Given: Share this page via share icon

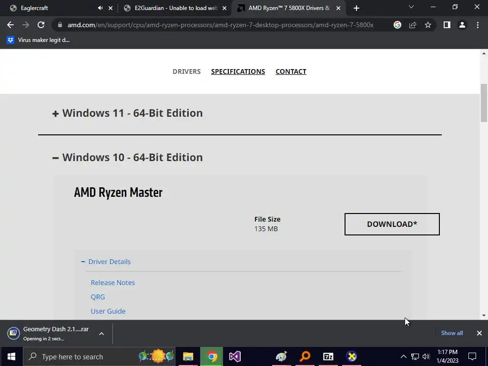Looking at the screenshot, I should point(413,25).
